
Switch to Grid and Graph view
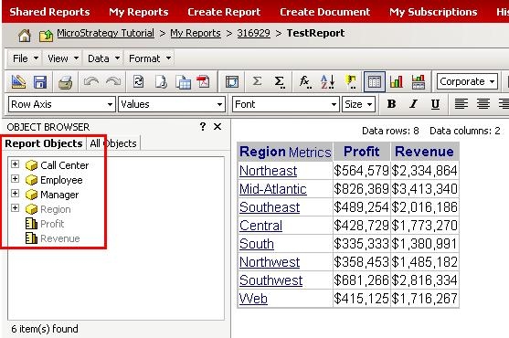point(419,81)
